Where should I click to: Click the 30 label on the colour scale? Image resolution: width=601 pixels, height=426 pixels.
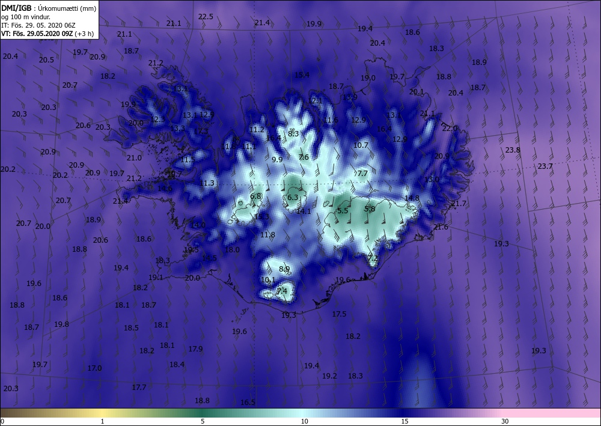pos(505,421)
